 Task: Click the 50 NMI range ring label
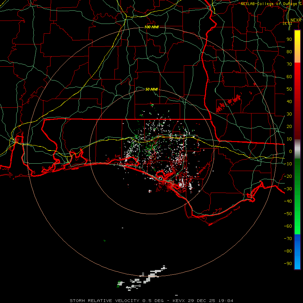click(151, 89)
